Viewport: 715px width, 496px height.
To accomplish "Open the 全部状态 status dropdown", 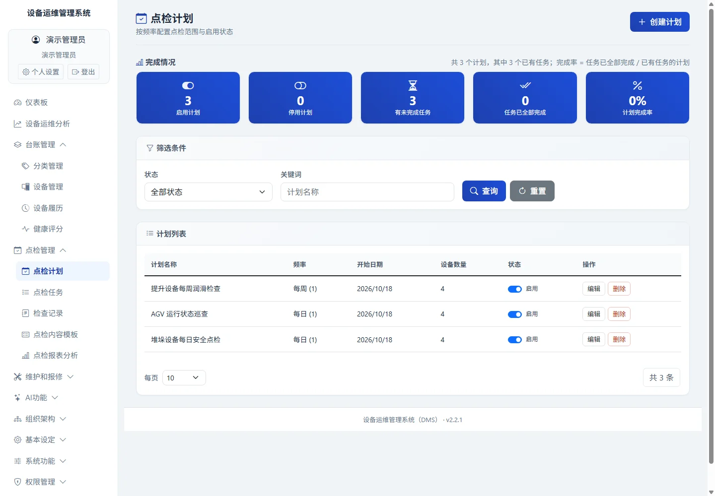I will click(x=209, y=192).
